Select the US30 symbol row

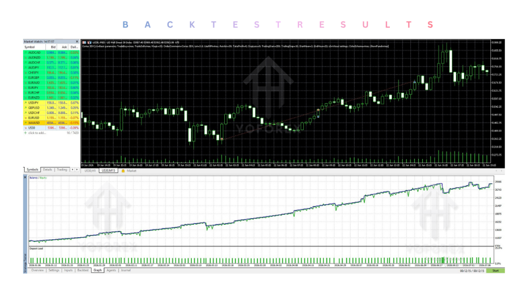[x=51, y=128]
